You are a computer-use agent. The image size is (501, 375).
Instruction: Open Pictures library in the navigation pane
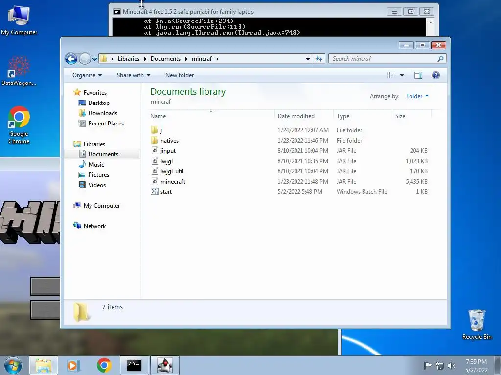click(x=99, y=175)
